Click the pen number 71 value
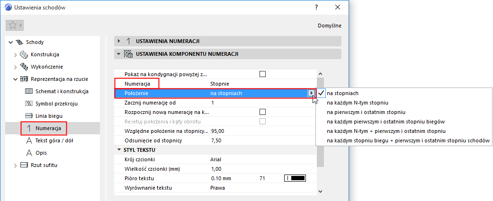The height and width of the screenshot is (201, 493). 262,178
